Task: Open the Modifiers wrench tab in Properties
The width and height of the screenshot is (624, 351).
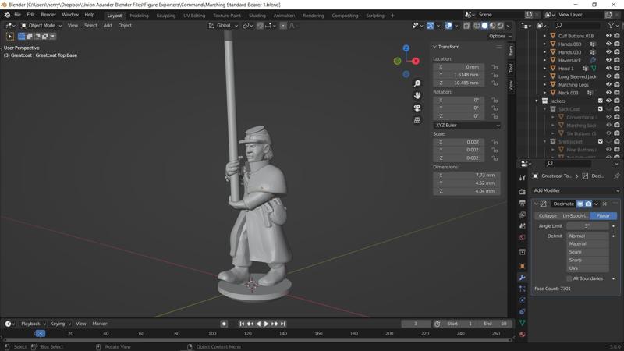Action: click(x=522, y=278)
